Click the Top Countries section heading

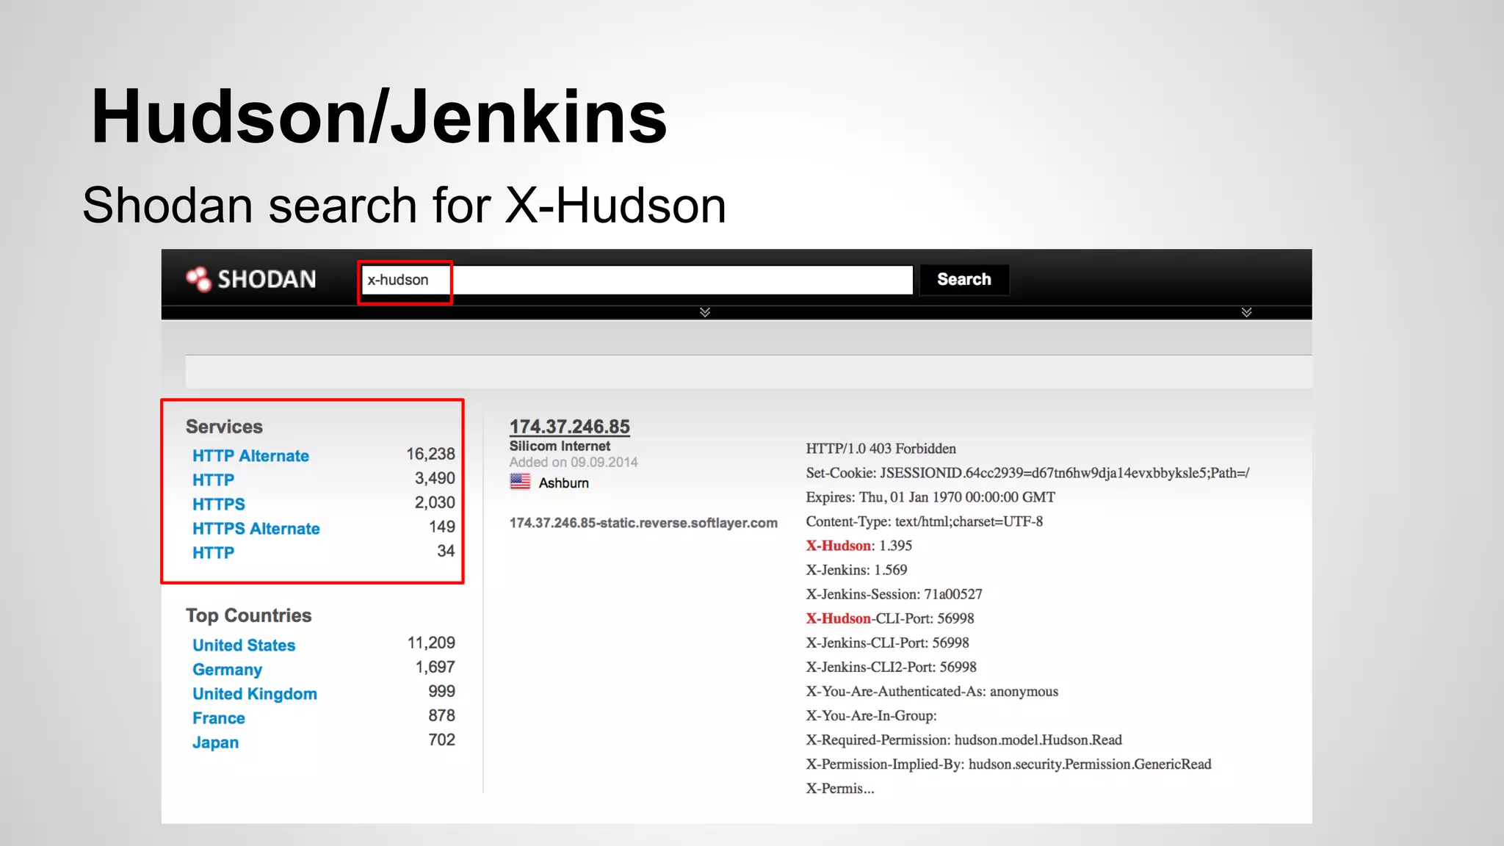click(248, 615)
